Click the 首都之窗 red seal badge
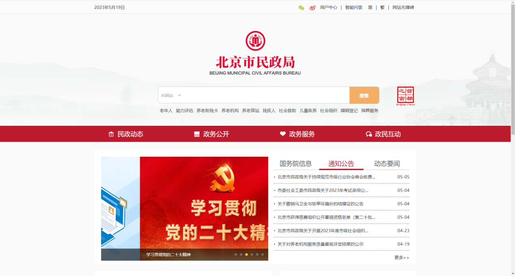The image size is (515, 276). (406, 95)
